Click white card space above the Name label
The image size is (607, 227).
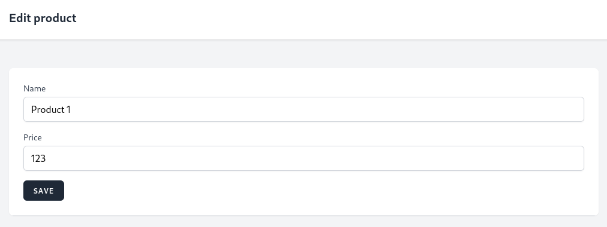pos(303,76)
